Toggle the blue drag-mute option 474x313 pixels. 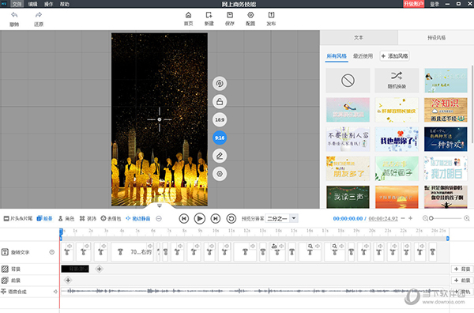(x=137, y=218)
